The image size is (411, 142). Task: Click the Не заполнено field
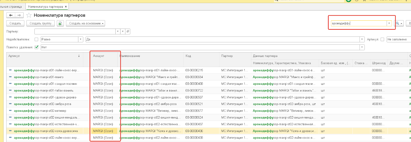point(399,39)
